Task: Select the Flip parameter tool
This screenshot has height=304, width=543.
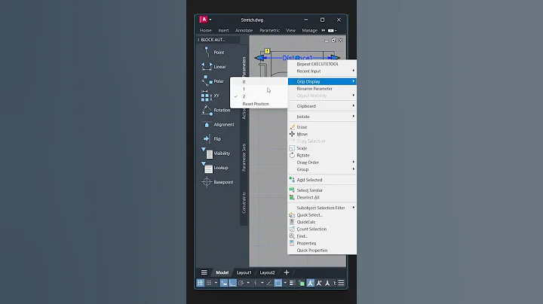Action: coord(213,139)
